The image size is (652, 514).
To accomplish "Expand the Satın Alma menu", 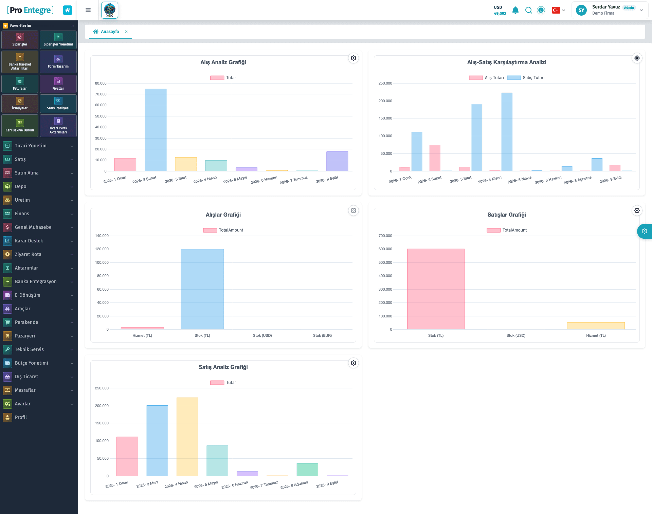I will pos(39,173).
